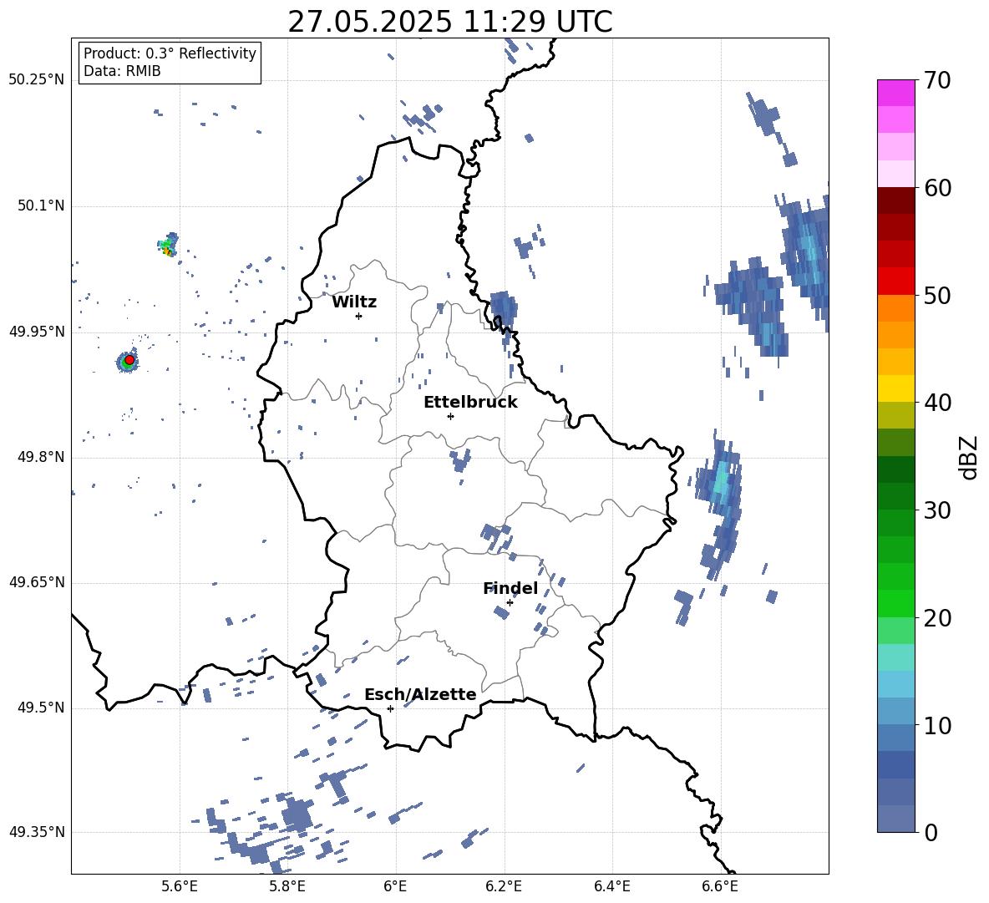This screenshot has height=903, width=989.
Task: Click the colorbar tick label 70
Action: (936, 80)
